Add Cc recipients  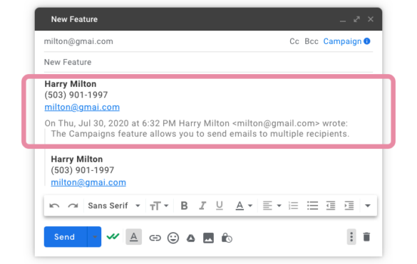pos(294,41)
